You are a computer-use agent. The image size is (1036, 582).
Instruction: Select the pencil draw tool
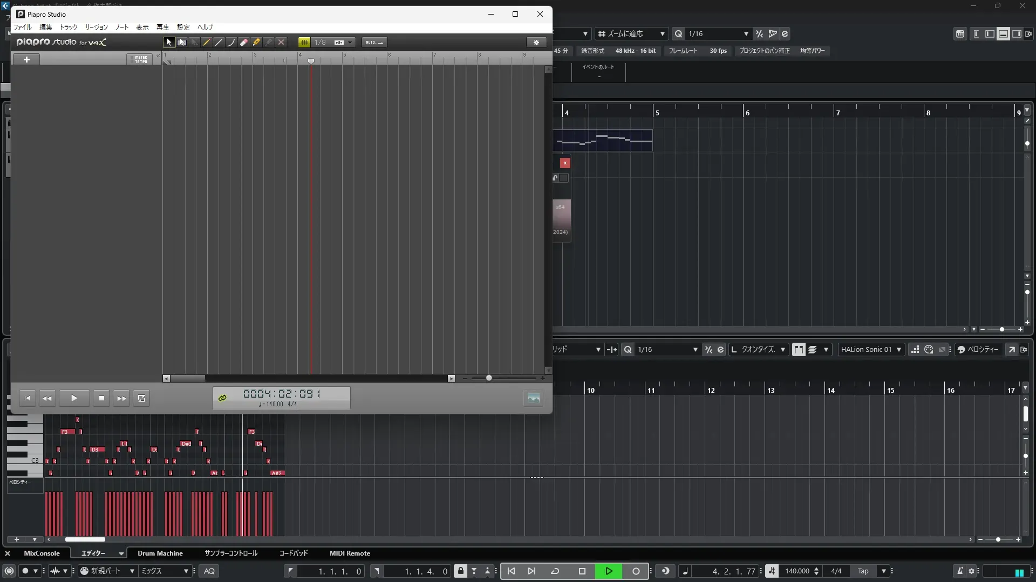pyautogui.click(x=206, y=42)
